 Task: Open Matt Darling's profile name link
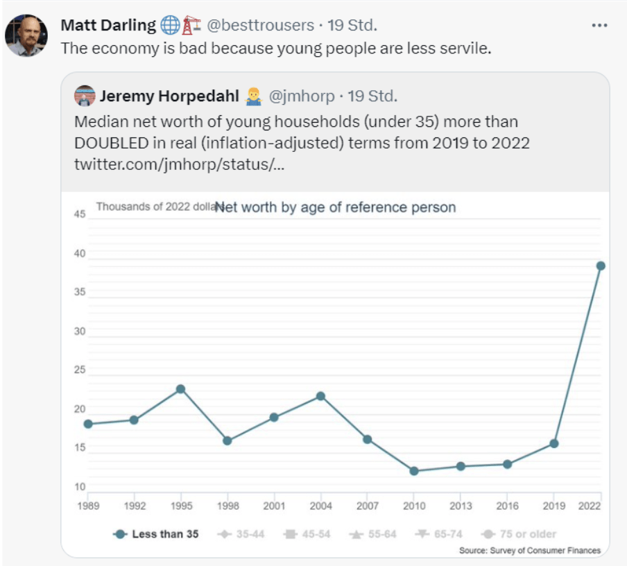coord(109,26)
